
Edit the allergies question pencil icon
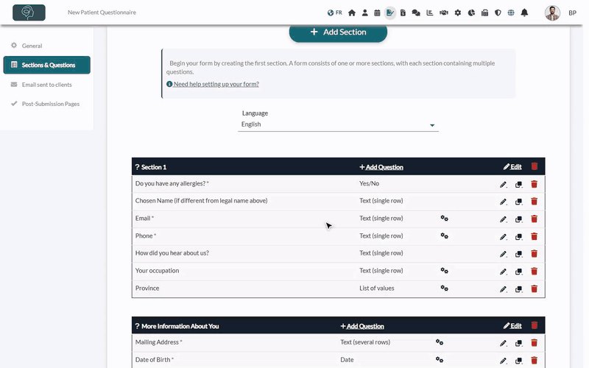pos(503,185)
